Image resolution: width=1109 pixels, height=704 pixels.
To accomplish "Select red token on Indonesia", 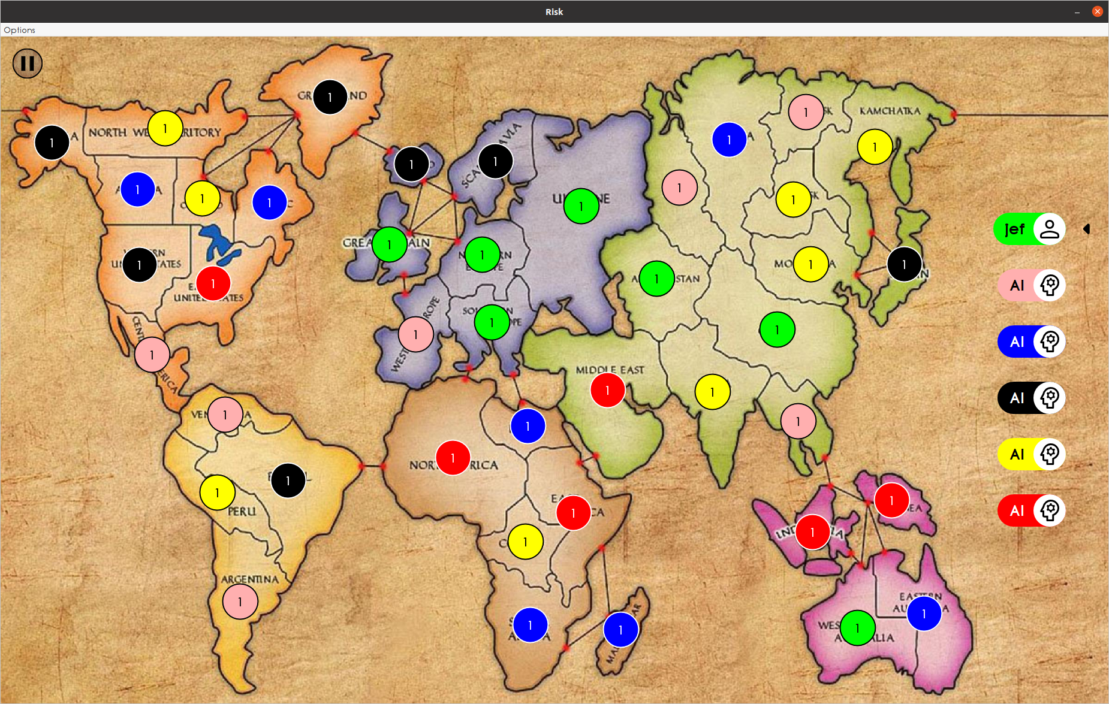I will [812, 532].
